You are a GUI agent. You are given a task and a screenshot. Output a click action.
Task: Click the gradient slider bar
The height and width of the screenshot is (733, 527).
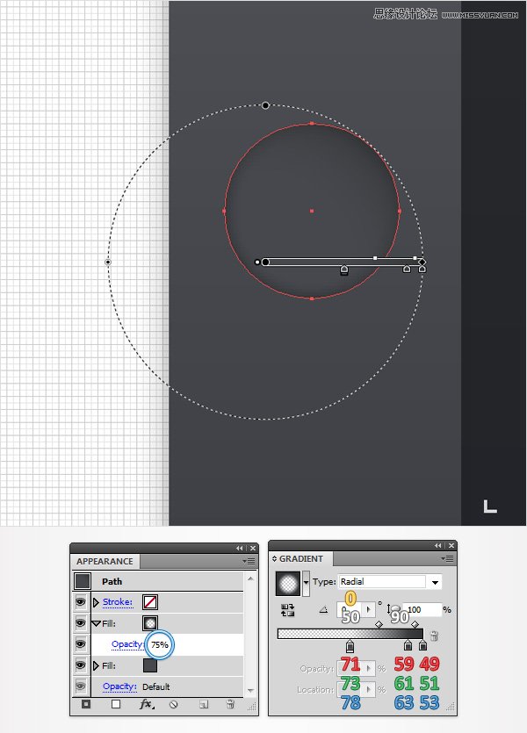350,634
